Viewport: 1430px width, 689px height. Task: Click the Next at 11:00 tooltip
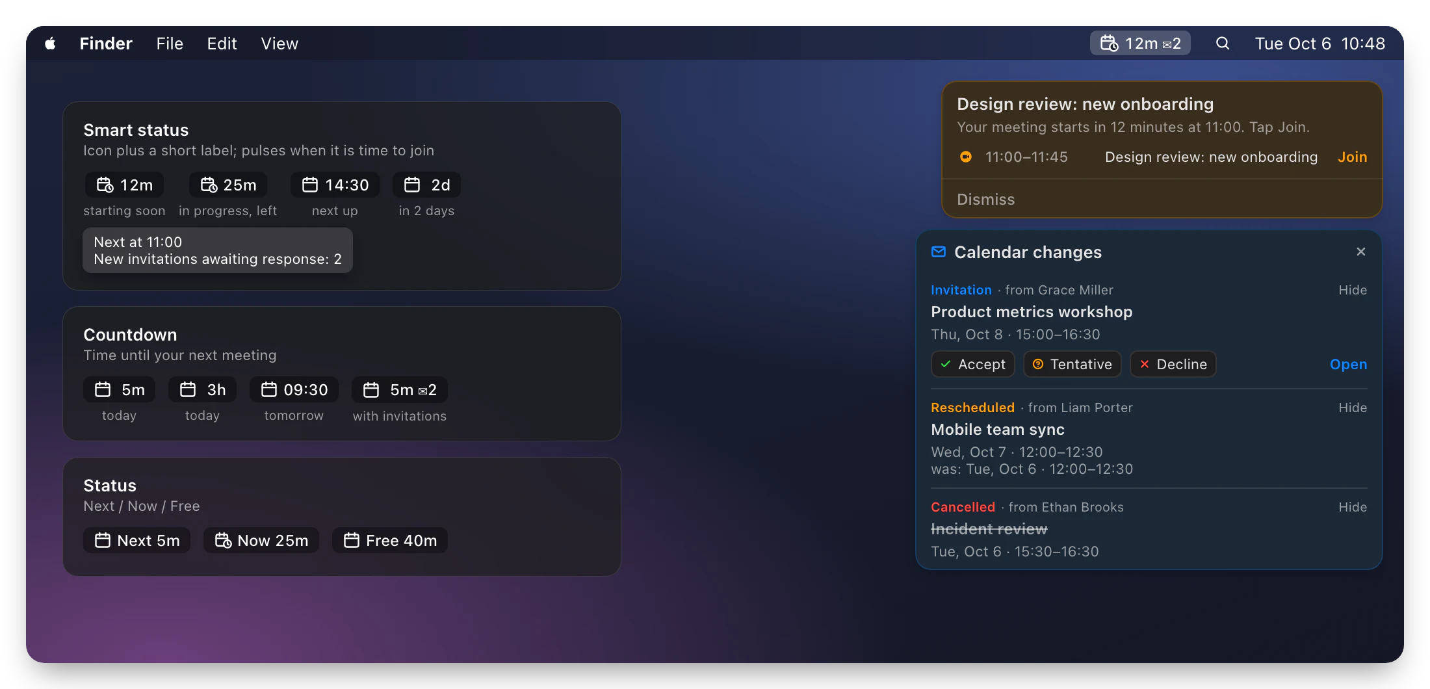pos(218,250)
